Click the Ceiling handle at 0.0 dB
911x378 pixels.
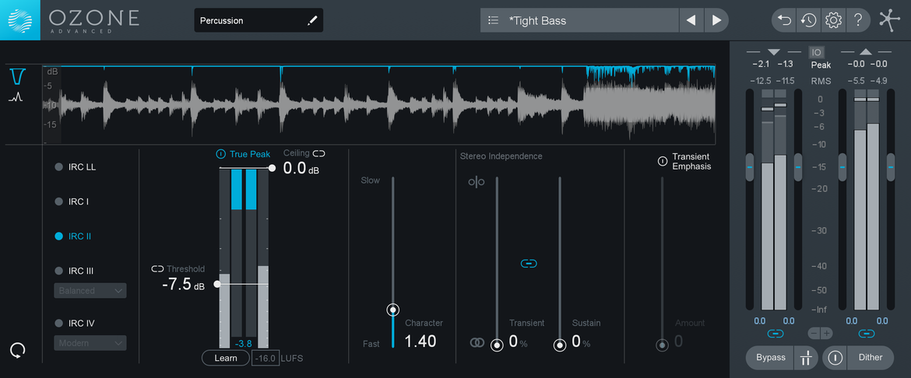click(x=272, y=168)
